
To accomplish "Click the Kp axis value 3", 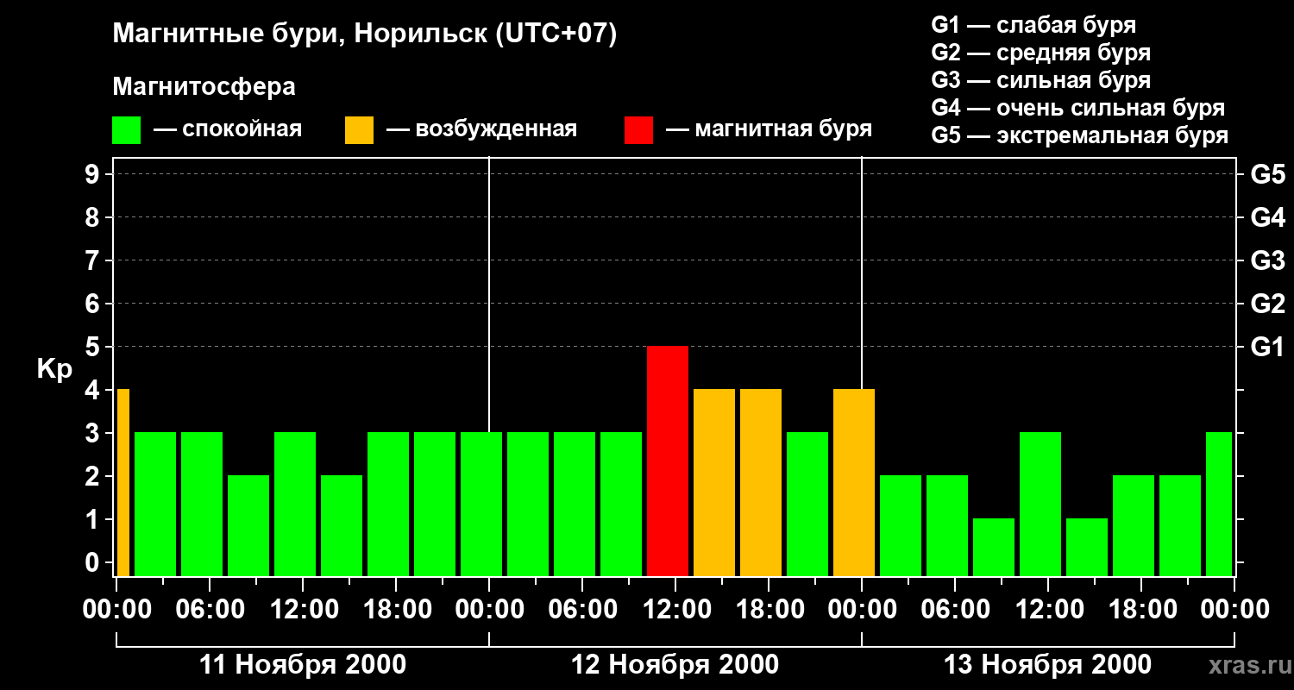I will [93, 434].
